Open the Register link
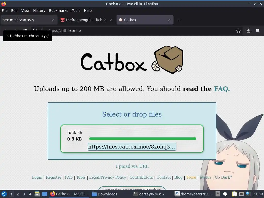Screen dimensions: 264x198 (54, 177)
